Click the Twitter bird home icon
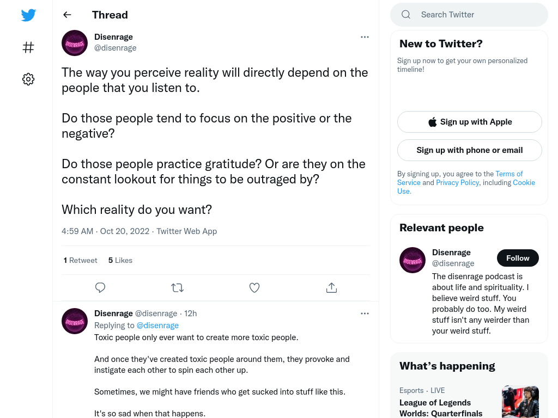The width and height of the screenshot is (558, 418). (x=28, y=15)
